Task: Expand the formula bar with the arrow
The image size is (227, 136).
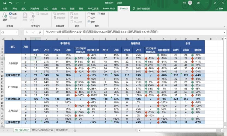Action: [x=225, y=32]
